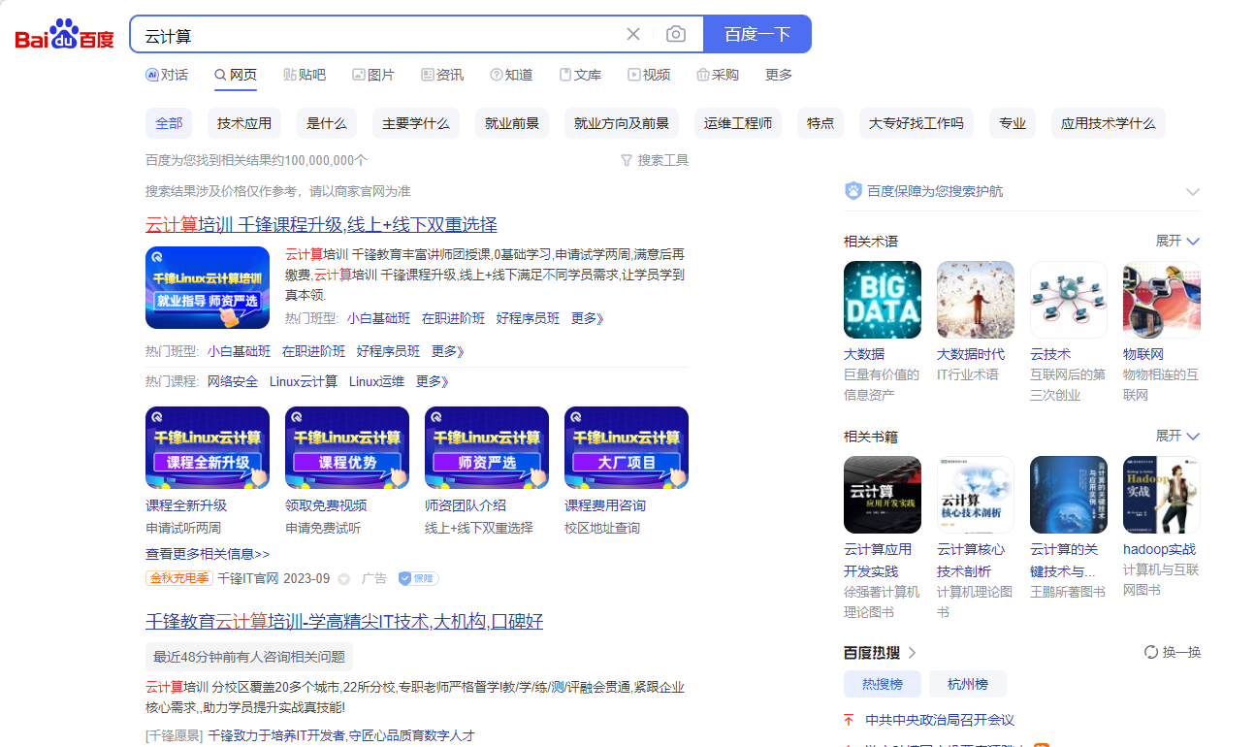1255x747 pixels.
Task: Expand the 相关书籍 section with 展开
Action: (x=1177, y=436)
